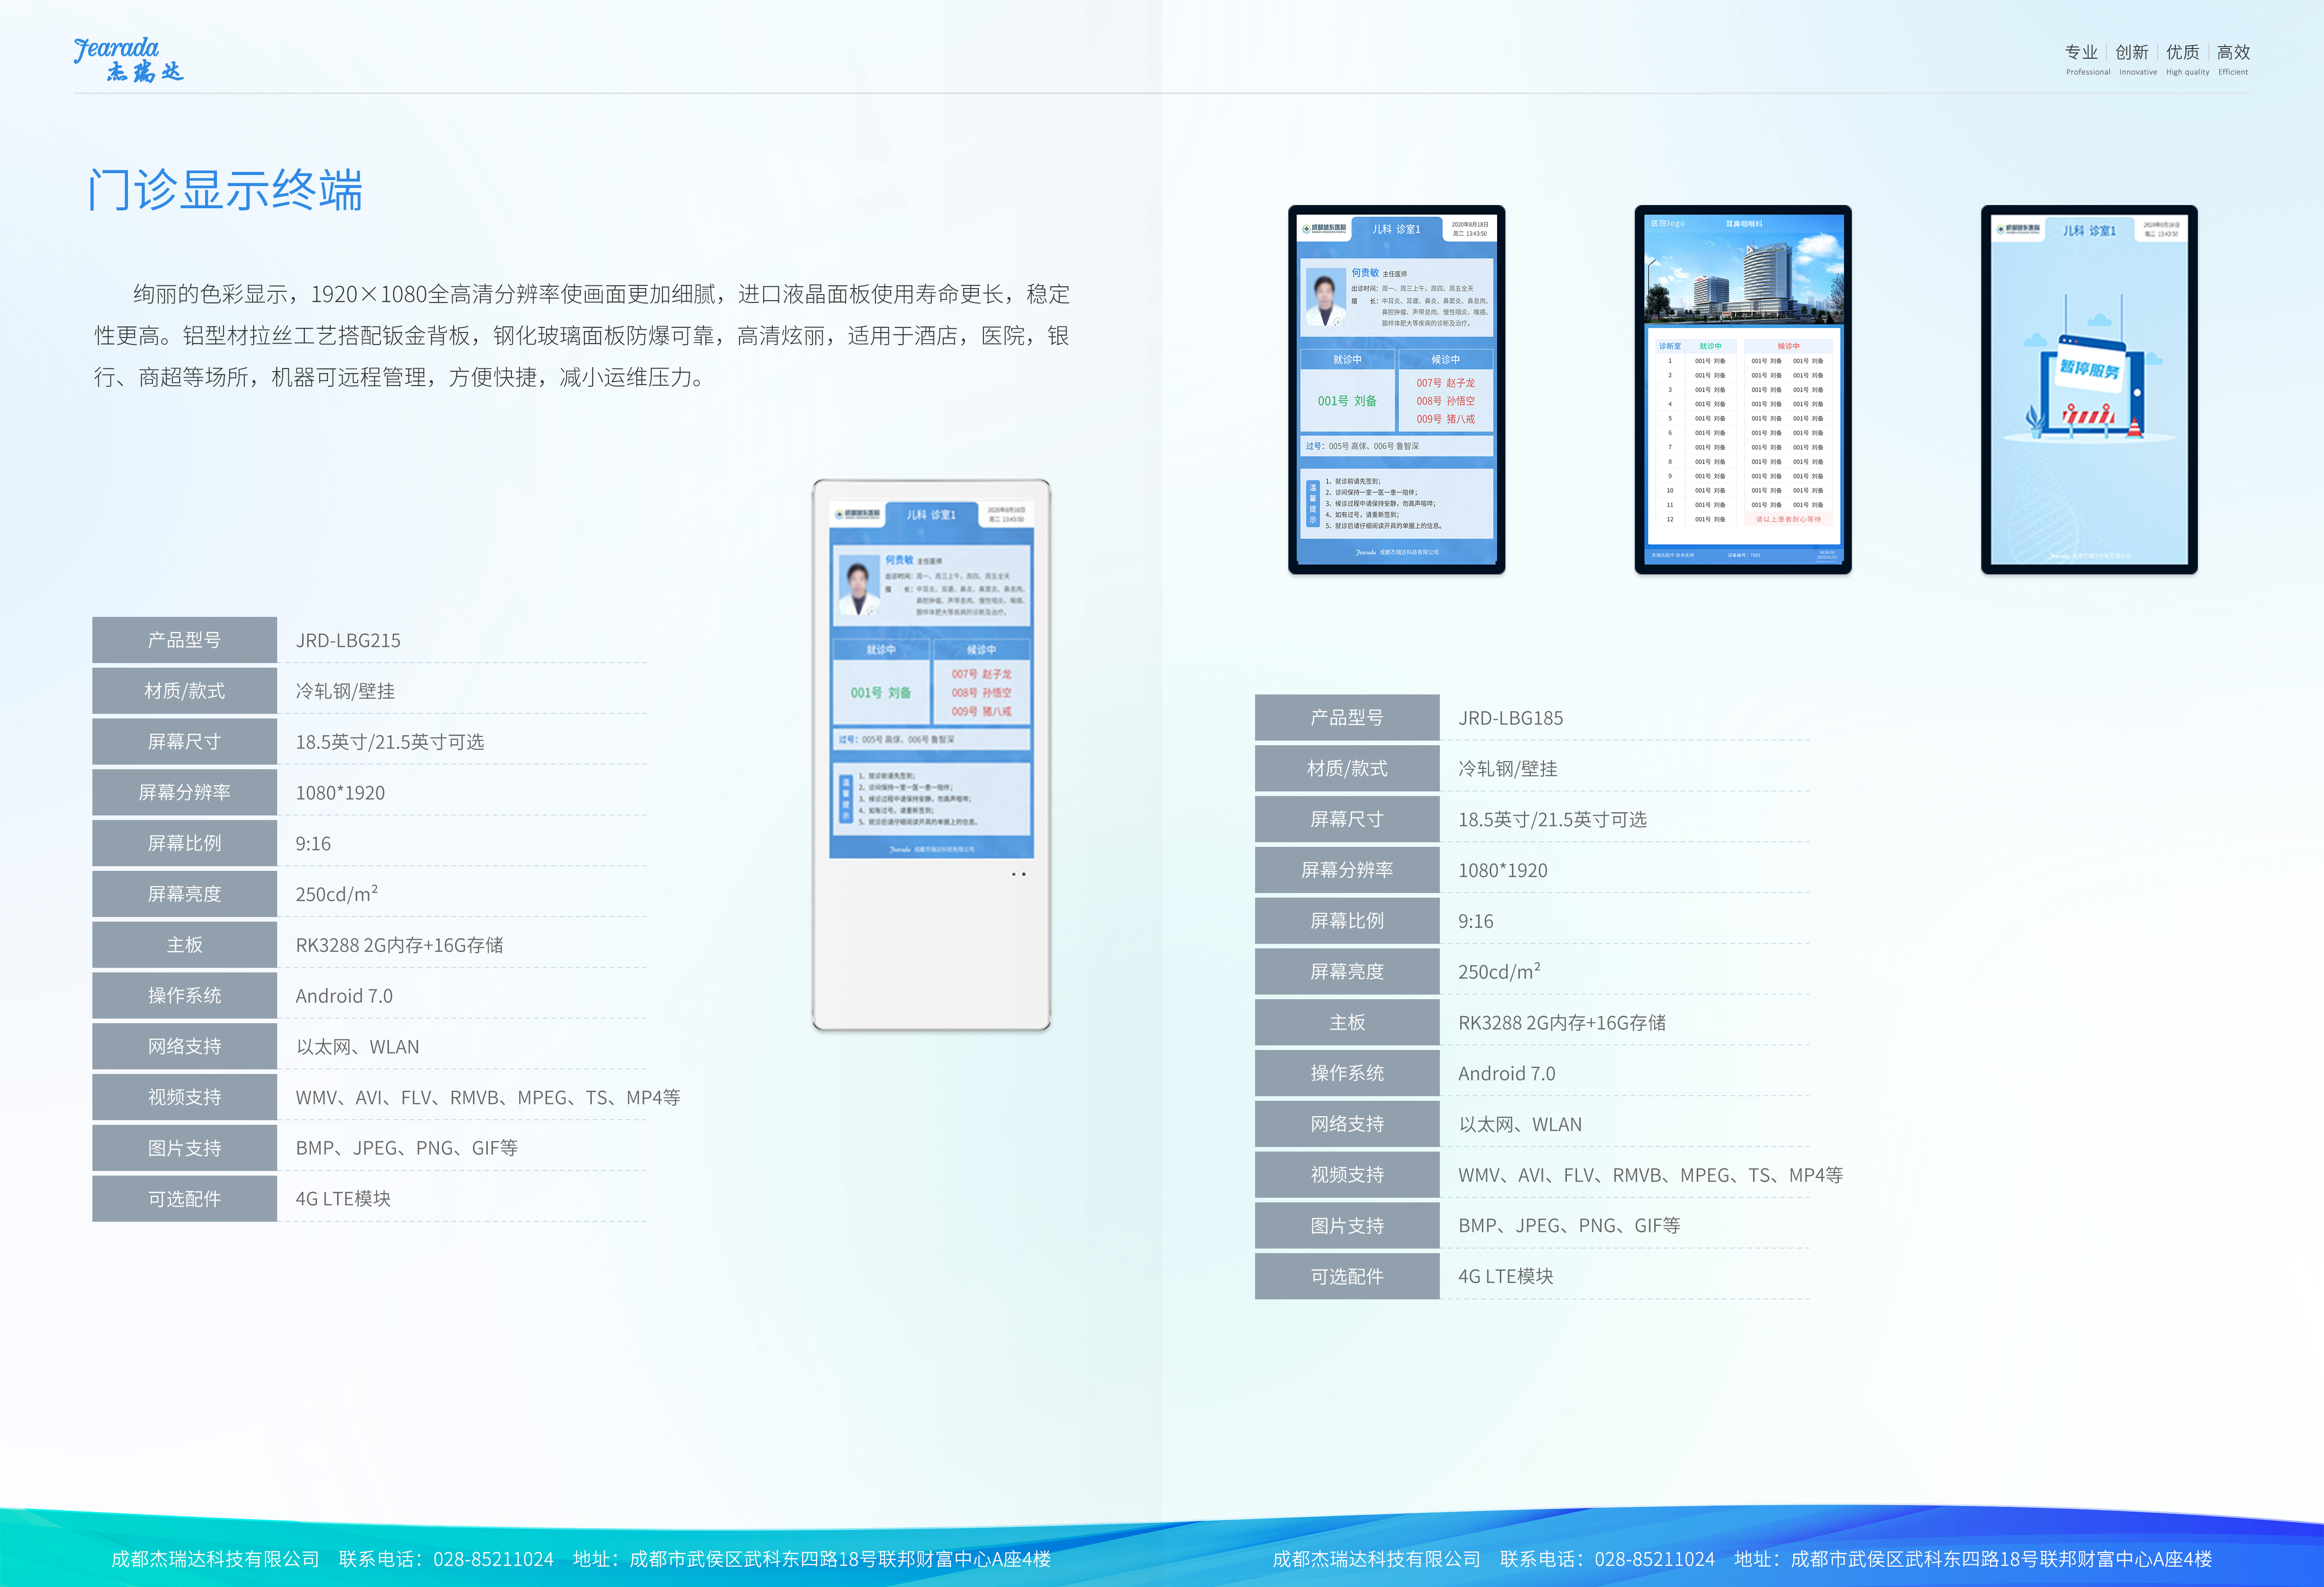Click the 温馨提示 notice icon on JRD-LBG215 screen
The width and height of the screenshot is (2324, 1587).
(x=845, y=799)
